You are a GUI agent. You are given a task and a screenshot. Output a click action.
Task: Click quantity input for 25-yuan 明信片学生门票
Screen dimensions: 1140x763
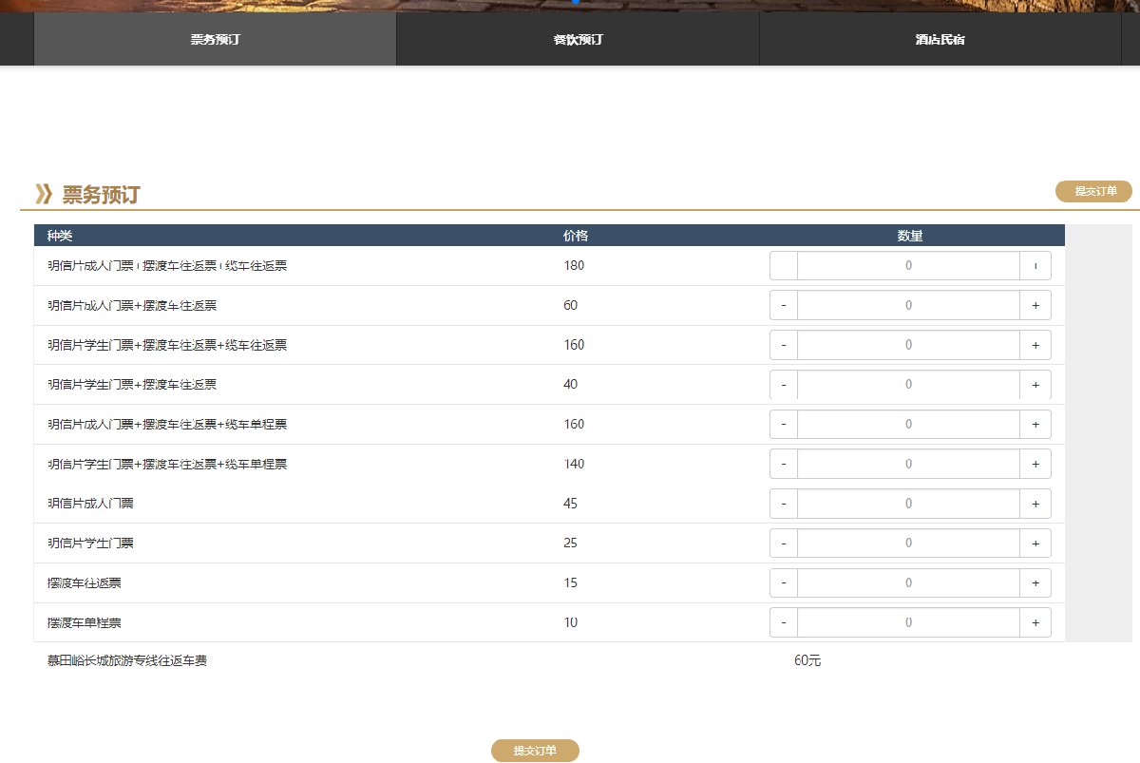908,544
